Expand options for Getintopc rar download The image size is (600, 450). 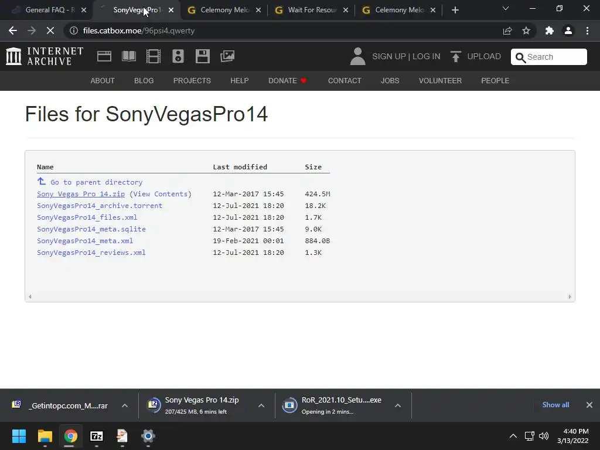[125, 405]
